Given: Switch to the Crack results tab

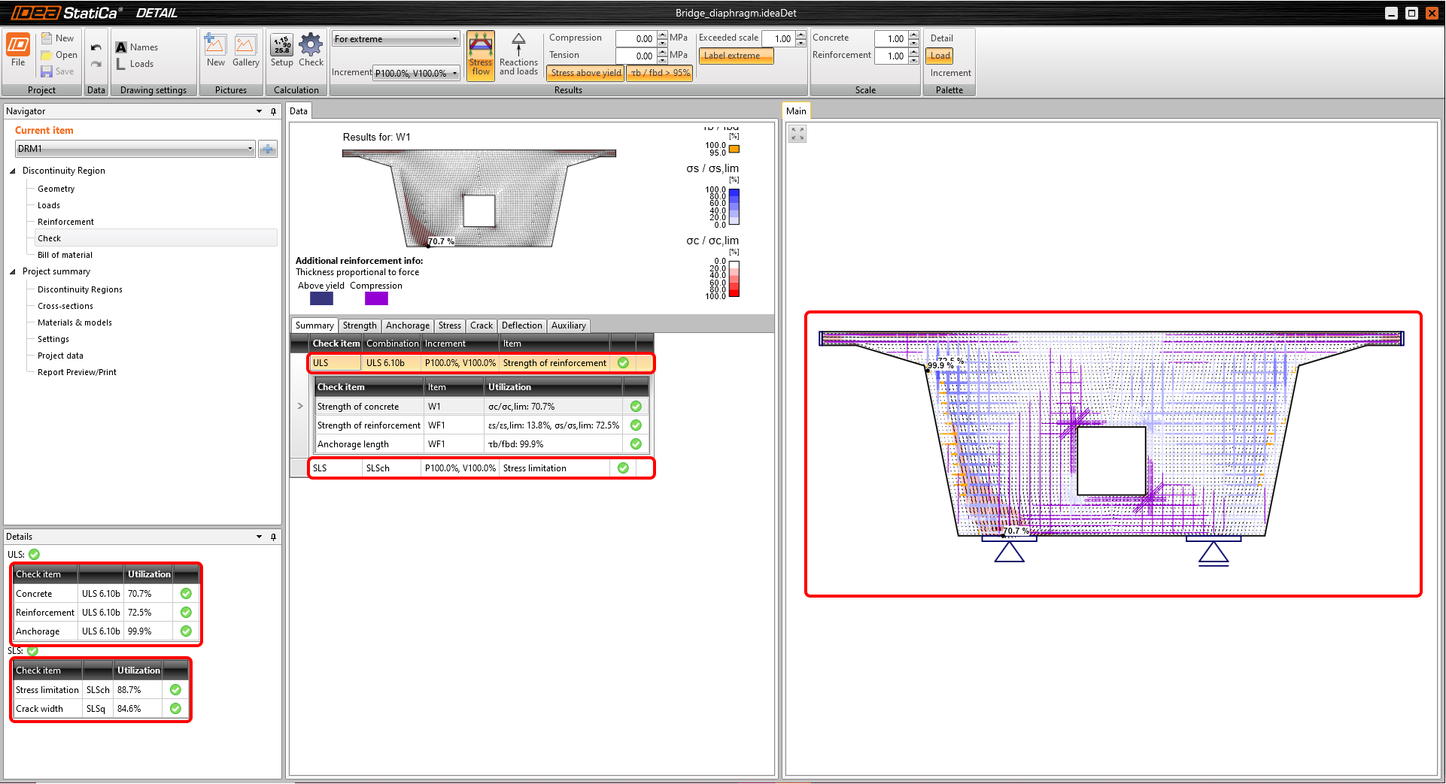Looking at the screenshot, I should pos(481,325).
